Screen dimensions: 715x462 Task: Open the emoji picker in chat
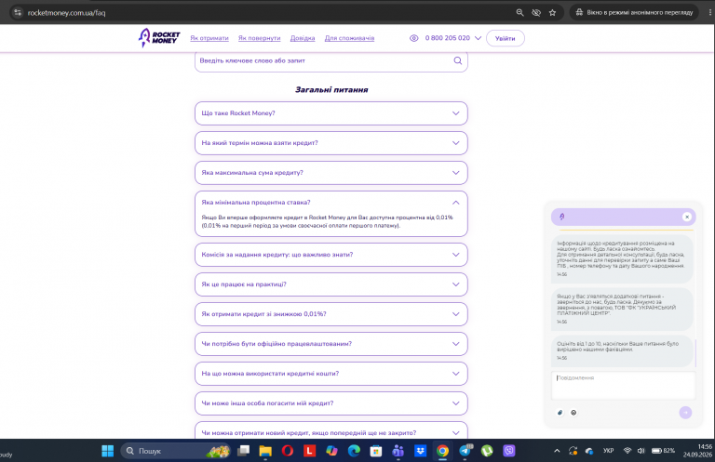[573, 413]
